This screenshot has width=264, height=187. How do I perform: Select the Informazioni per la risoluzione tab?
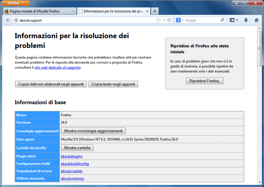[x=113, y=11]
